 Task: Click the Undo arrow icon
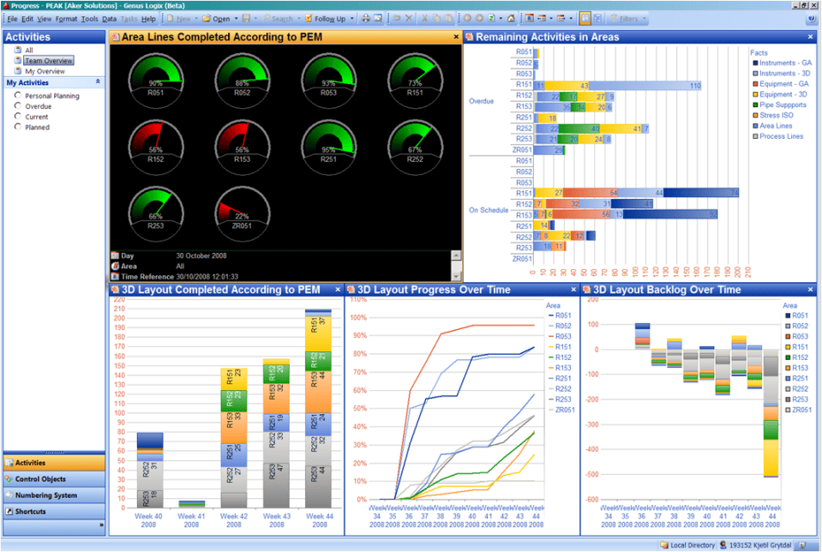pyautogui.click(x=397, y=18)
